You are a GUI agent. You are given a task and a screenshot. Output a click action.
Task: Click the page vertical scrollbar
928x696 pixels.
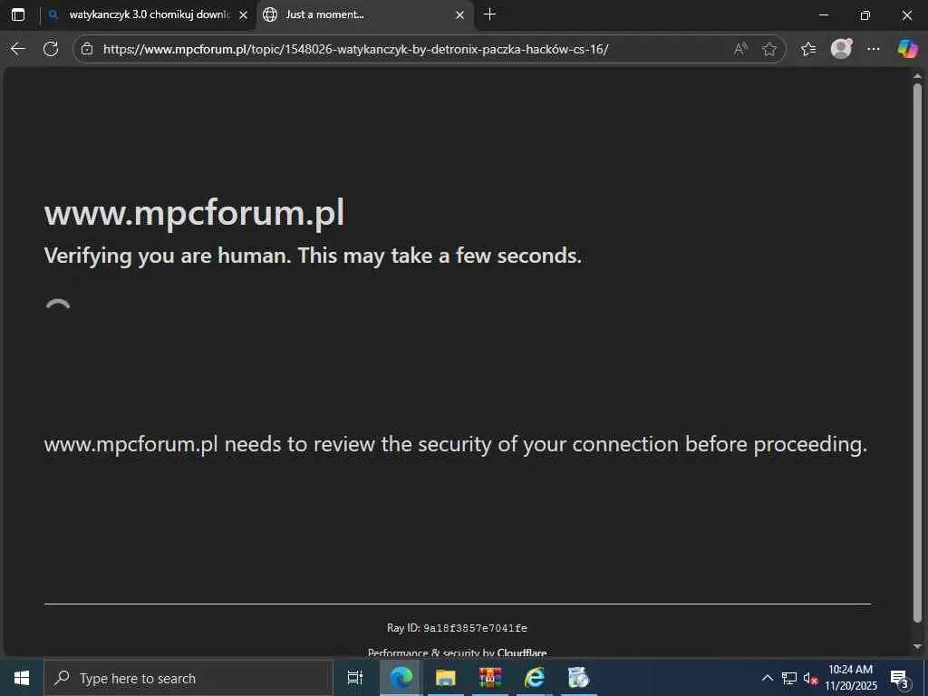(917, 353)
